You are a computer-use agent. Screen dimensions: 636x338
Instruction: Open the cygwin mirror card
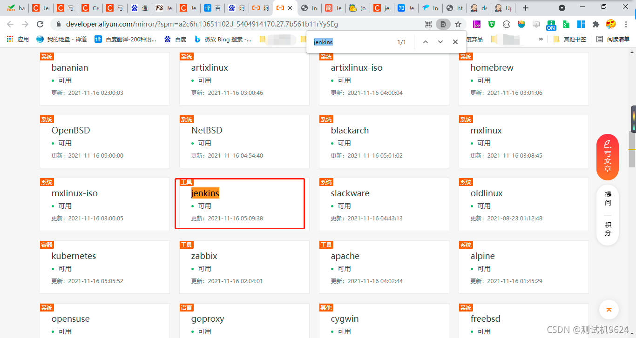[x=384, y=321]
